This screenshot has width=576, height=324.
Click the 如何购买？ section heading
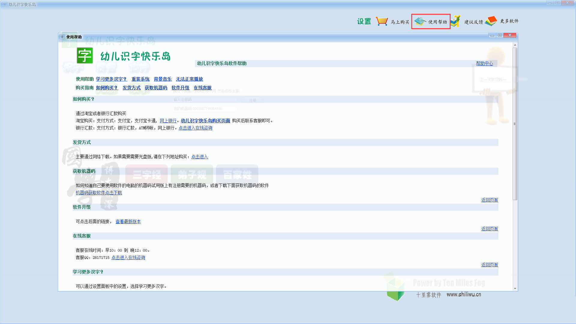(x=84, y=99)
